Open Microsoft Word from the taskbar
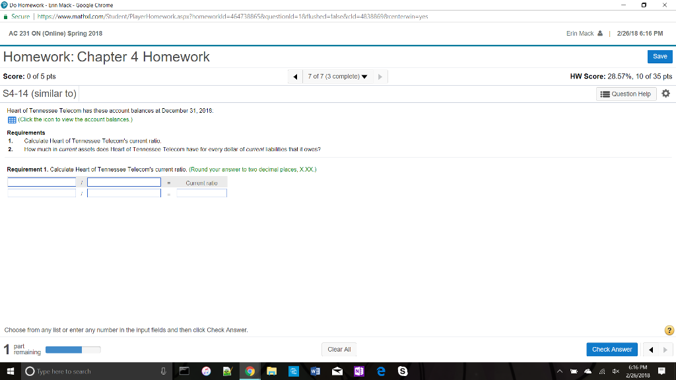Image resolution: width=676 pixels, height=380 pixels. (315, 371)
